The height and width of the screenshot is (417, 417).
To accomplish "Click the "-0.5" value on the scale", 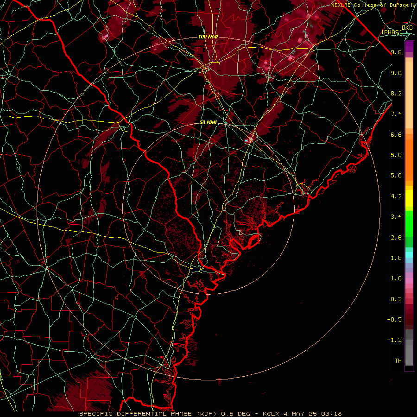I will coord(394,320).
